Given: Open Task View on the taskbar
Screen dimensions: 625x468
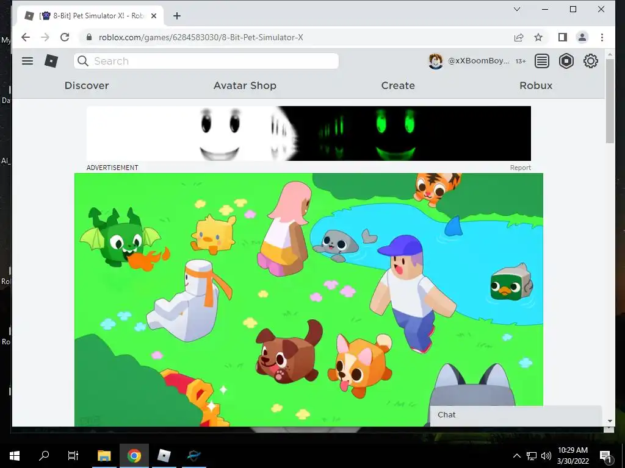Looking at the screenshot, I should (73, 455).
